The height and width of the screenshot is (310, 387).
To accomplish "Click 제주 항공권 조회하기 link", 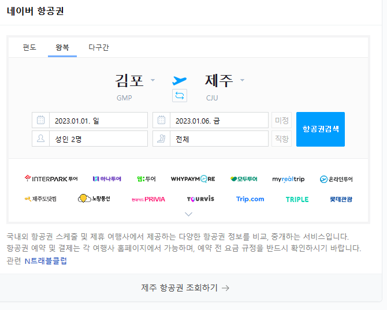I will (x=185, y=287).
